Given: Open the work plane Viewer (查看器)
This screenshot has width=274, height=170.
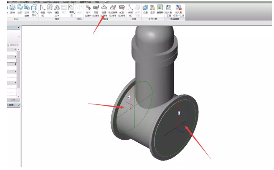Looking at the screenshot, I should point(160,9).
